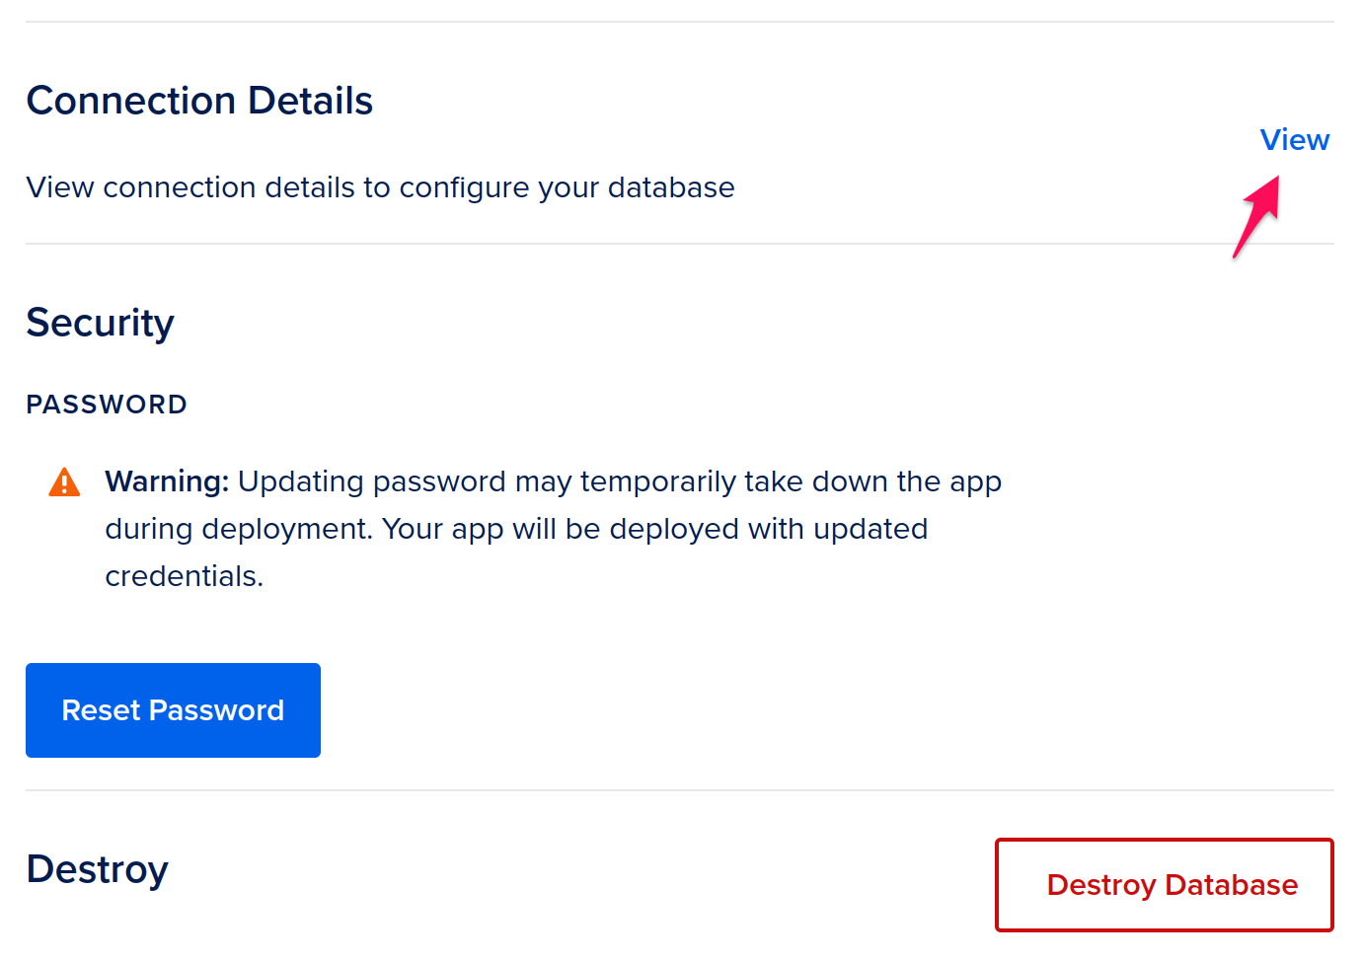Click the bold Warning: text
The height and width of the screenshot is (961, 1362).
pos(167,481)
